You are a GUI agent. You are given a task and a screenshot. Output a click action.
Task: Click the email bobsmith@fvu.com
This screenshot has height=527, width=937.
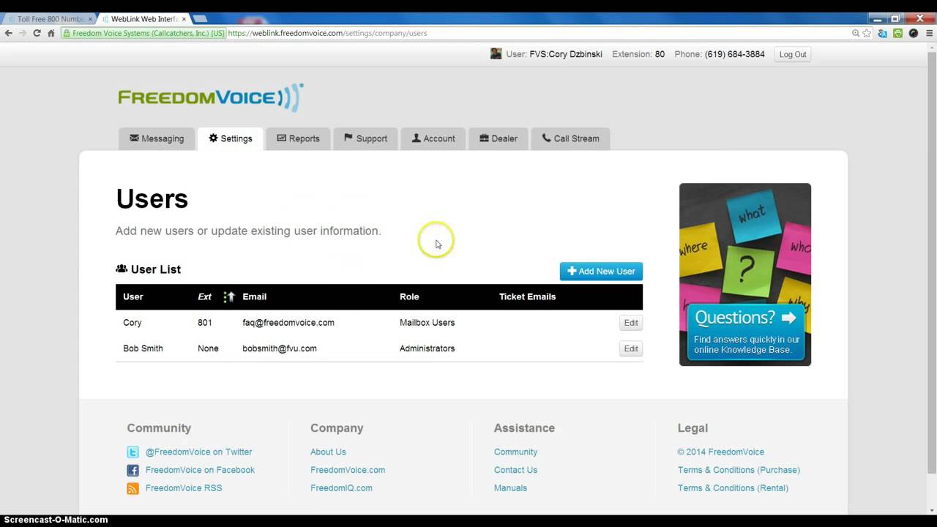click(280, 348)
